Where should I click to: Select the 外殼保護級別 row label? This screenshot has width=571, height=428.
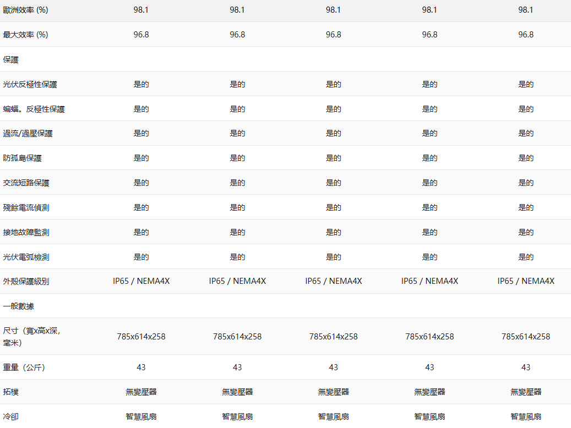point(26,281)
